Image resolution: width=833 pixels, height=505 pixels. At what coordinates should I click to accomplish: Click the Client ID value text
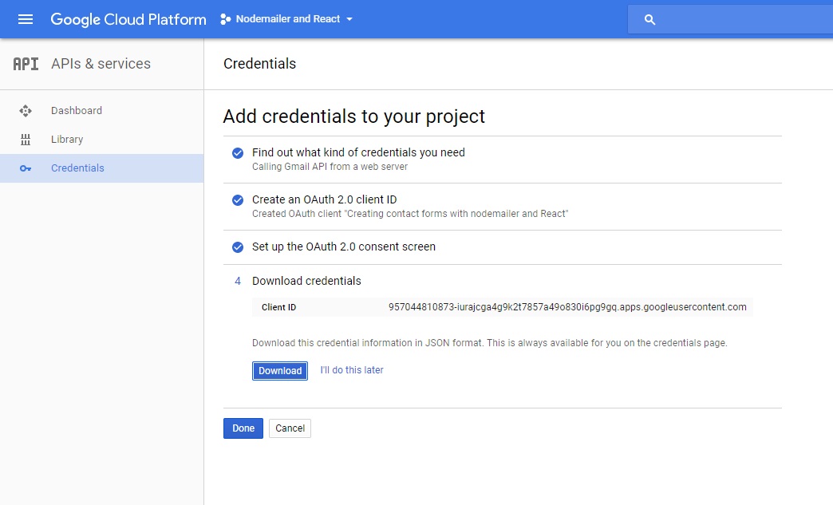[567, 307]
